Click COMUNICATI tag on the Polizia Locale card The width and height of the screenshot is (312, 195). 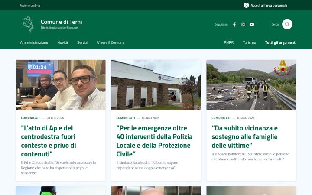126,118
